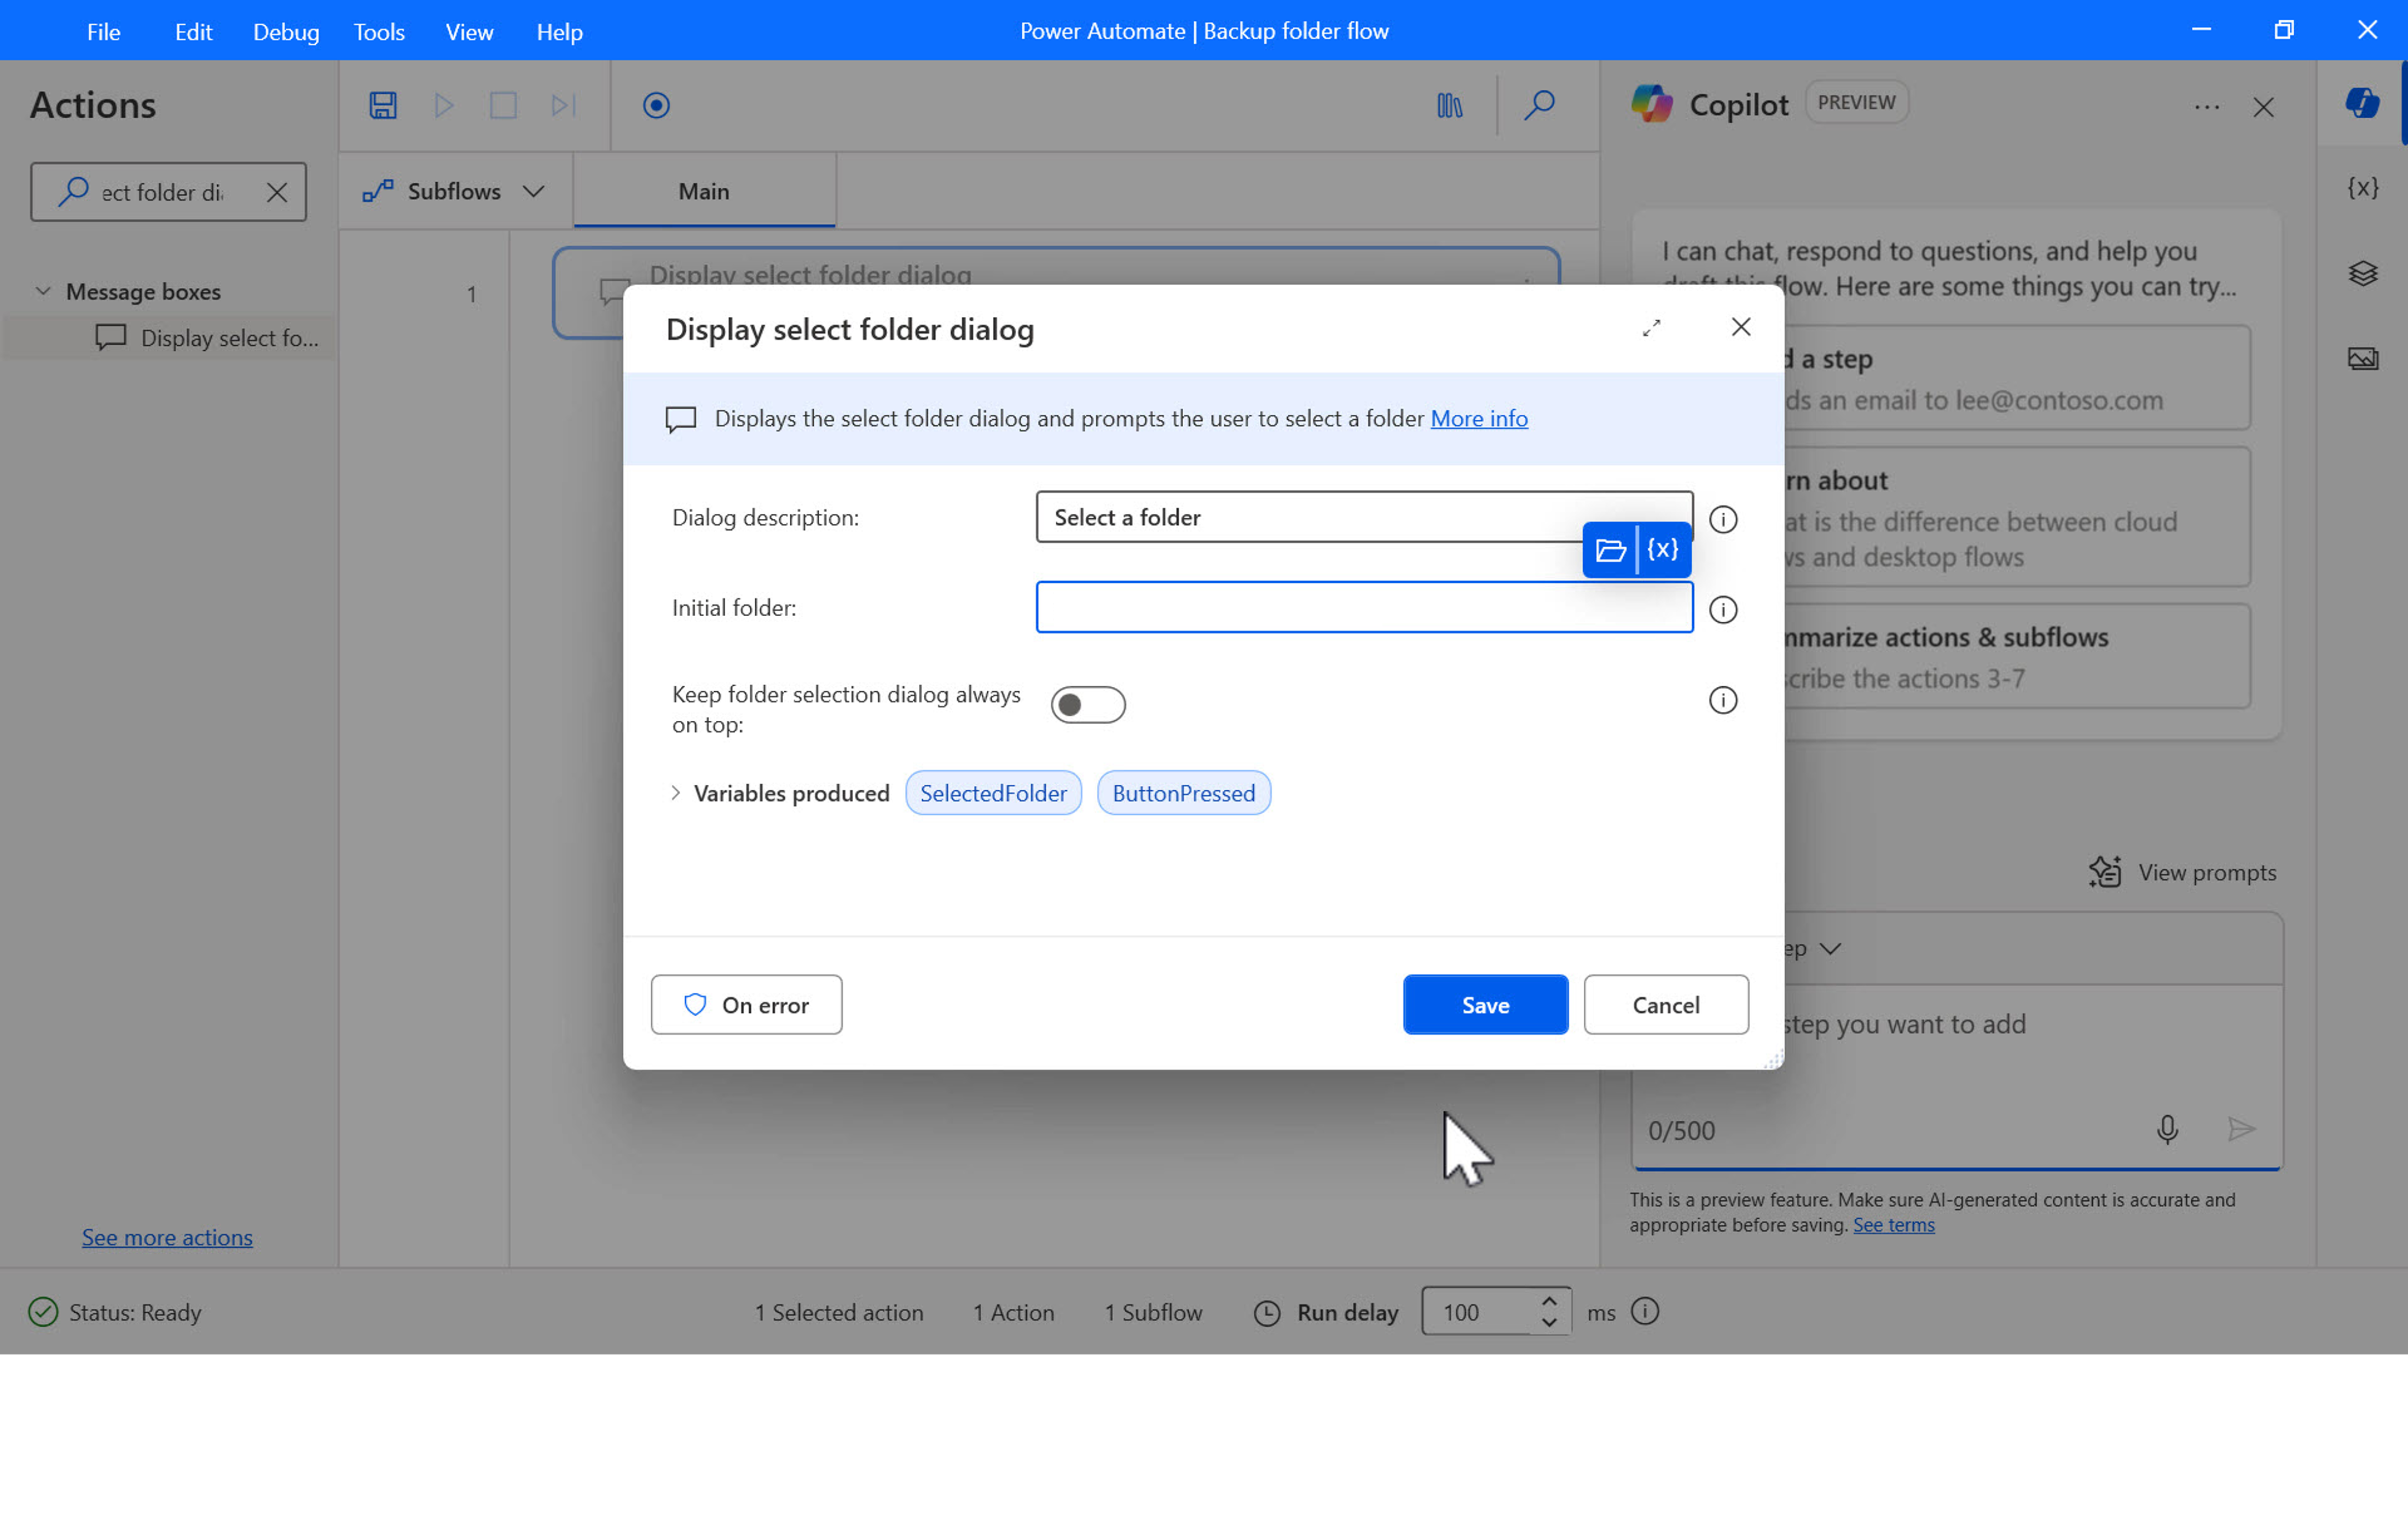Click the Save button in the dialog
The image size is (2408, 1523).
pos(1485,1005)
